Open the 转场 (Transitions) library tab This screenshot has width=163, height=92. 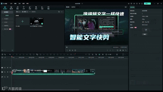coord(30,8)
